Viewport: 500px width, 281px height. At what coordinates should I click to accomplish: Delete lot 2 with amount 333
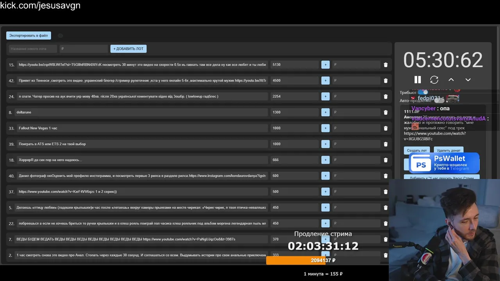pyautogui.click(x=386, y=255)
